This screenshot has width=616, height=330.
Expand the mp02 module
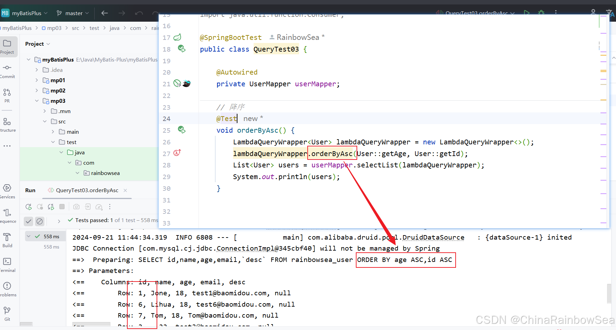tap(37, 90)
